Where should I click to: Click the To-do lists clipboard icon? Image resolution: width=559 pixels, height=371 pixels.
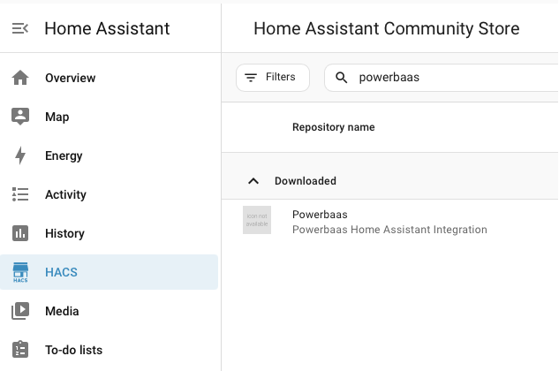point(20,350)
